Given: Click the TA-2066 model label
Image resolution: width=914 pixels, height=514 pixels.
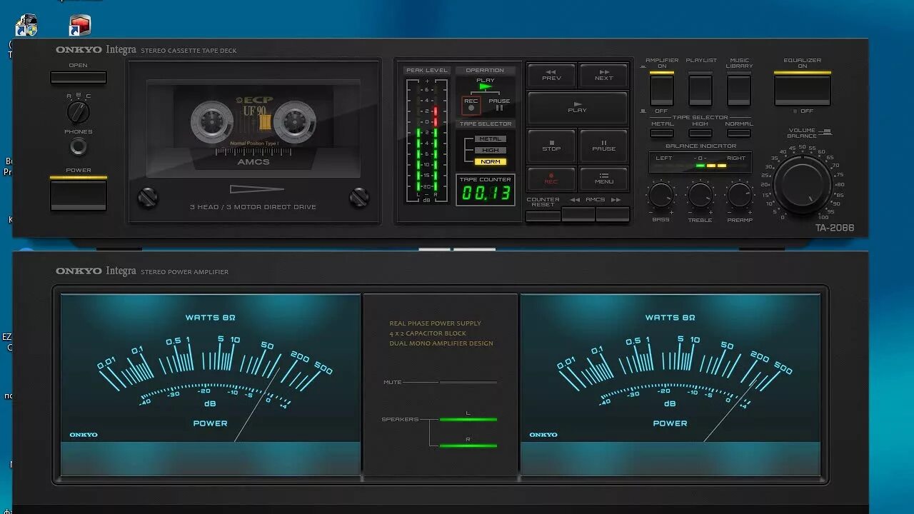Looking at the screenshot, I should pos(835,228).
